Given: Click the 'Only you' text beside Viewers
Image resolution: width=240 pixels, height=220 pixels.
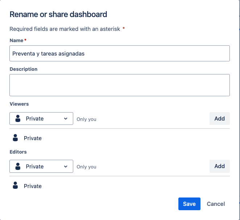Looking at the screenshot, I should [87, 119].
